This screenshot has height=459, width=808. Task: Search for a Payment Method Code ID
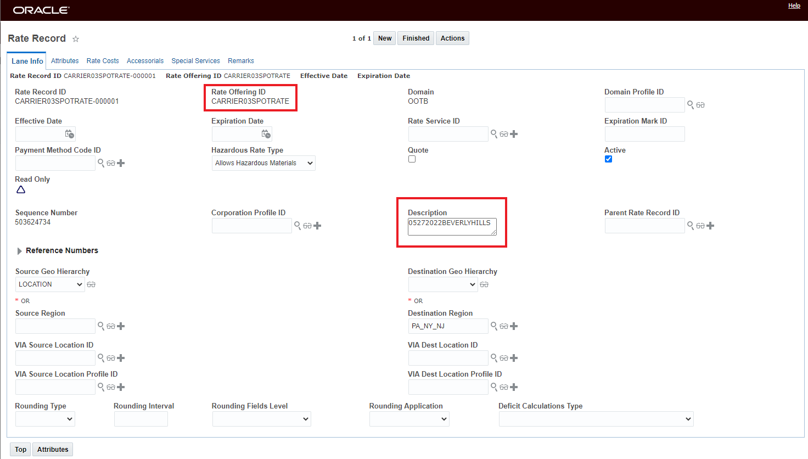[101, 163]
